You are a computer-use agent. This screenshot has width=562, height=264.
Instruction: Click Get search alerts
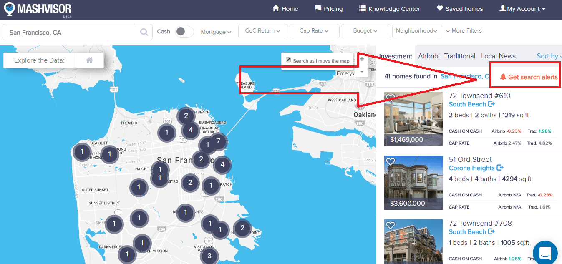(529, 77)
